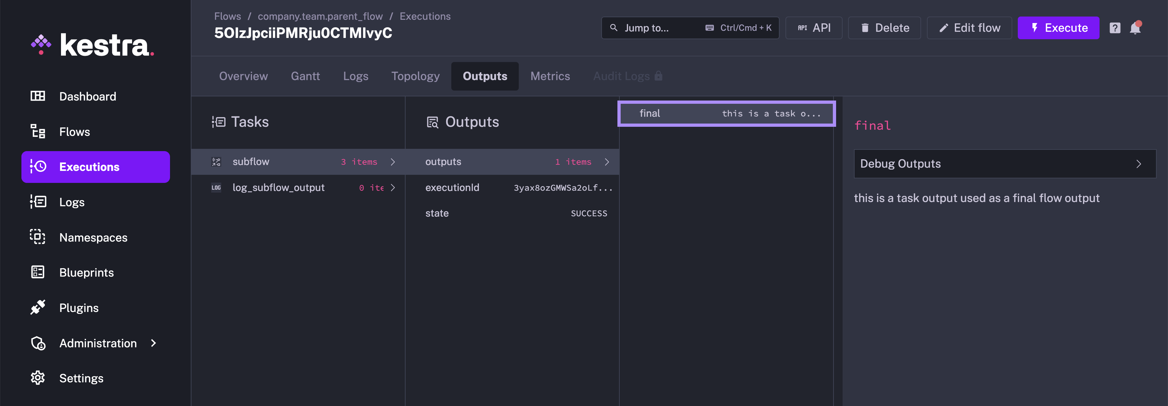The image size is (1168, 406).
Task: Select the Flows sidebar icon
Action: pyautogui.click(x=38, y=131)
